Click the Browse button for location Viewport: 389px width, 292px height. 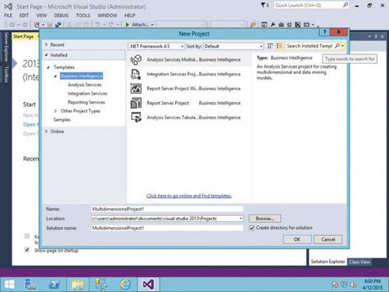(x=265, y=219)
